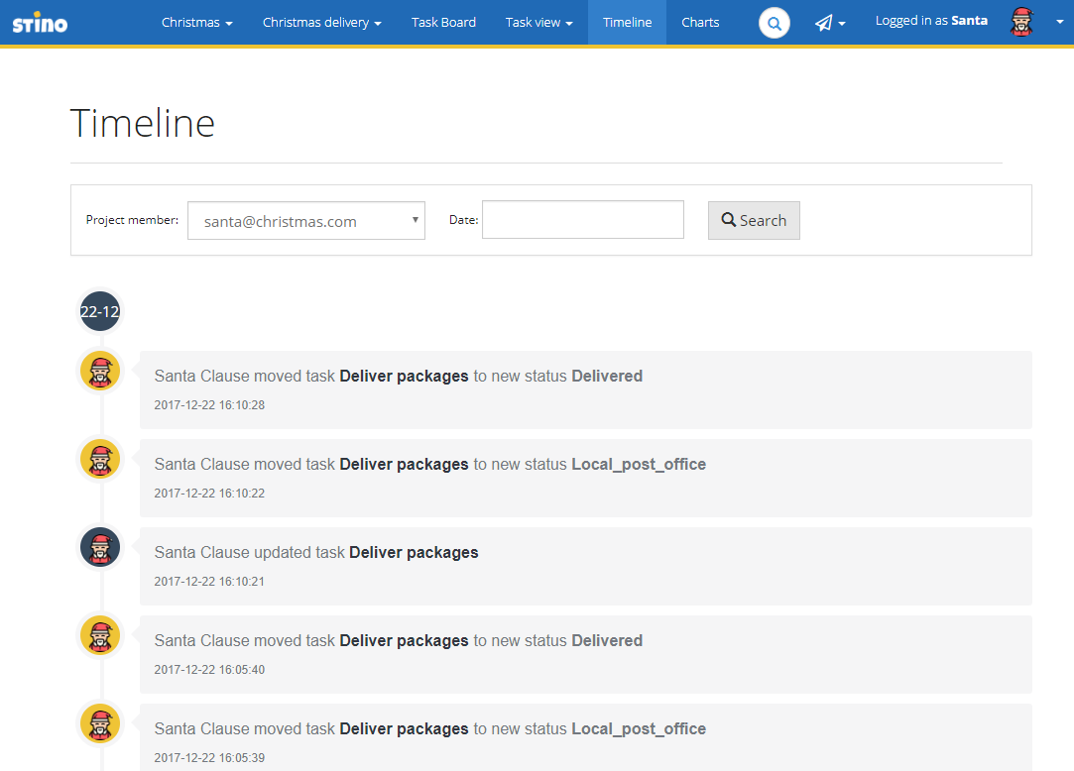Open Deliver packages in the 16:05:39 entry

click(x=405, y=729)
